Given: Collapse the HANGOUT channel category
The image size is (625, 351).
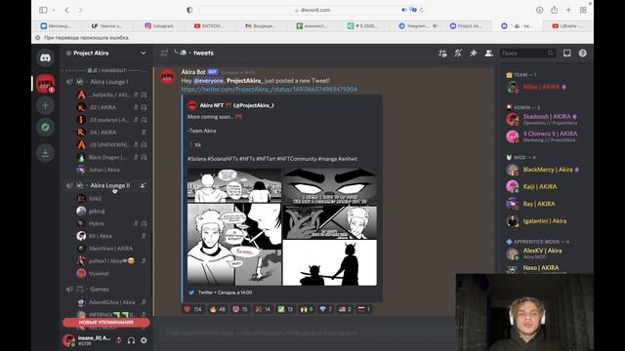Looking at the screenshot, I should coord(105,70).
